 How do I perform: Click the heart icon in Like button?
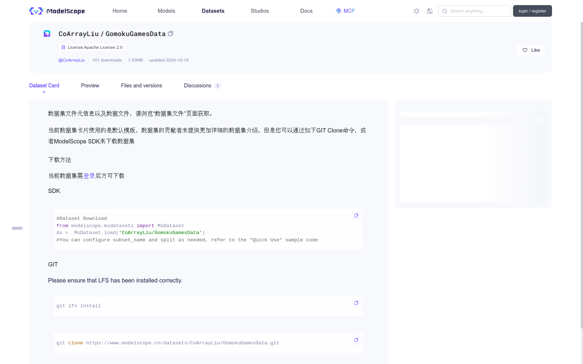tap(525, 50)
